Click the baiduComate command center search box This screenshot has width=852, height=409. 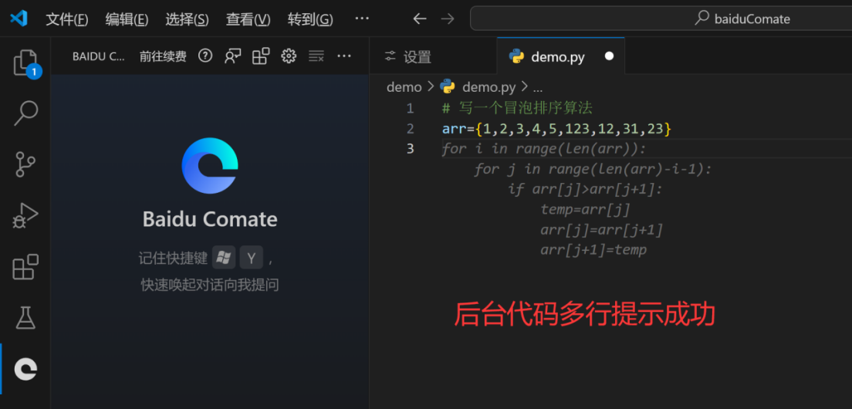[661, 19]
